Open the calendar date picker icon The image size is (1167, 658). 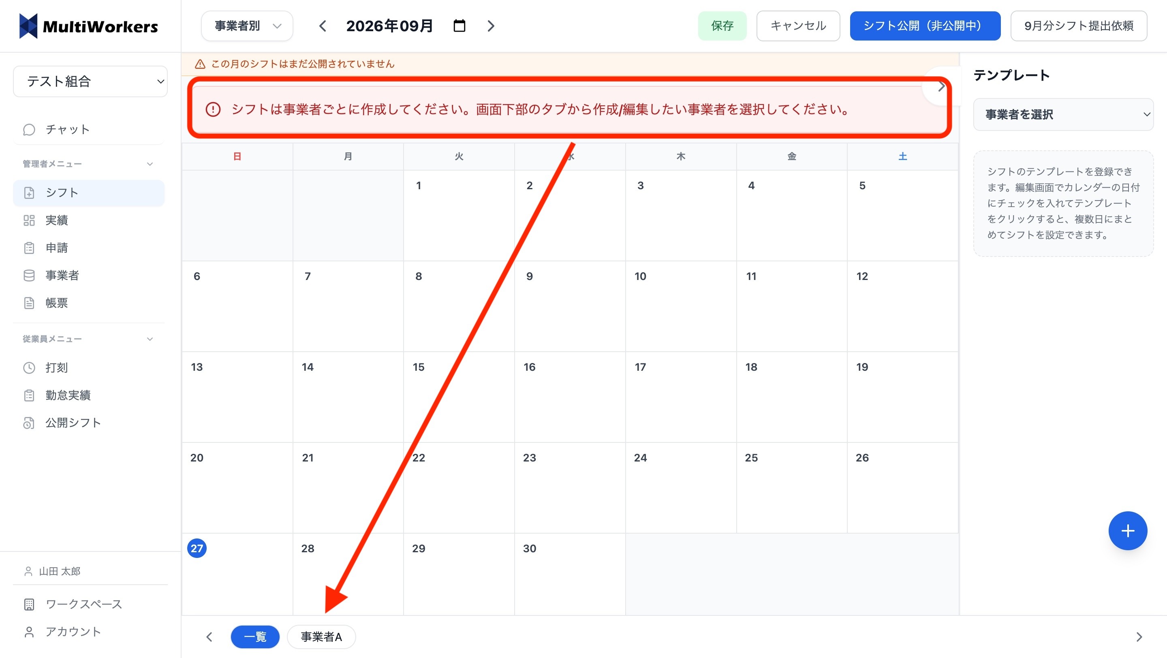pyautogui.click(x=459, y=26)
